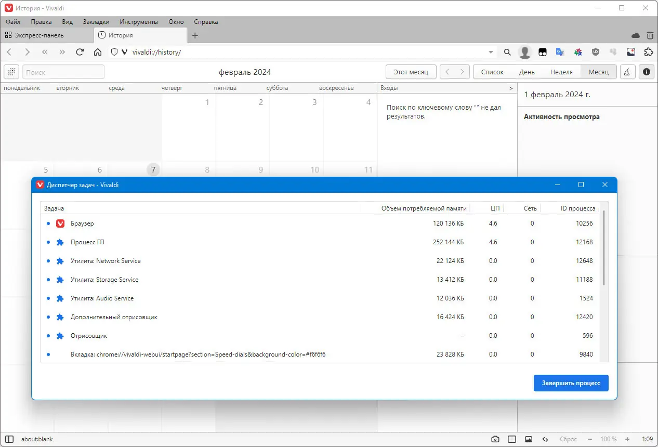Open a new tab with plus button

(195, 35)
